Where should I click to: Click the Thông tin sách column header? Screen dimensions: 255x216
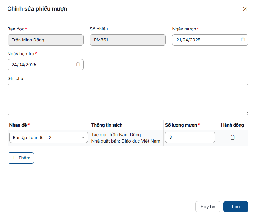(107, 125)
